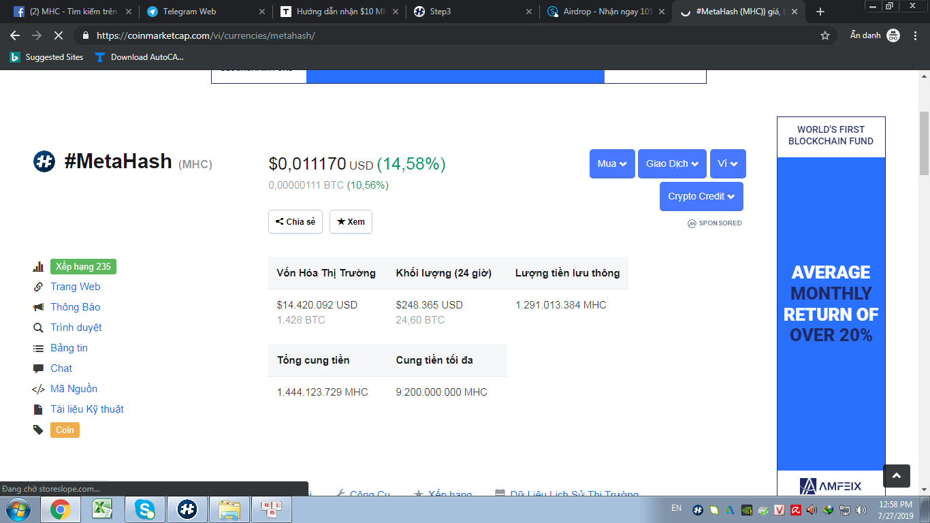Viewport: 930px width, 523px height.
Task: Close the #MetaHash (MHC) tab
Action: tap(795, 12)
